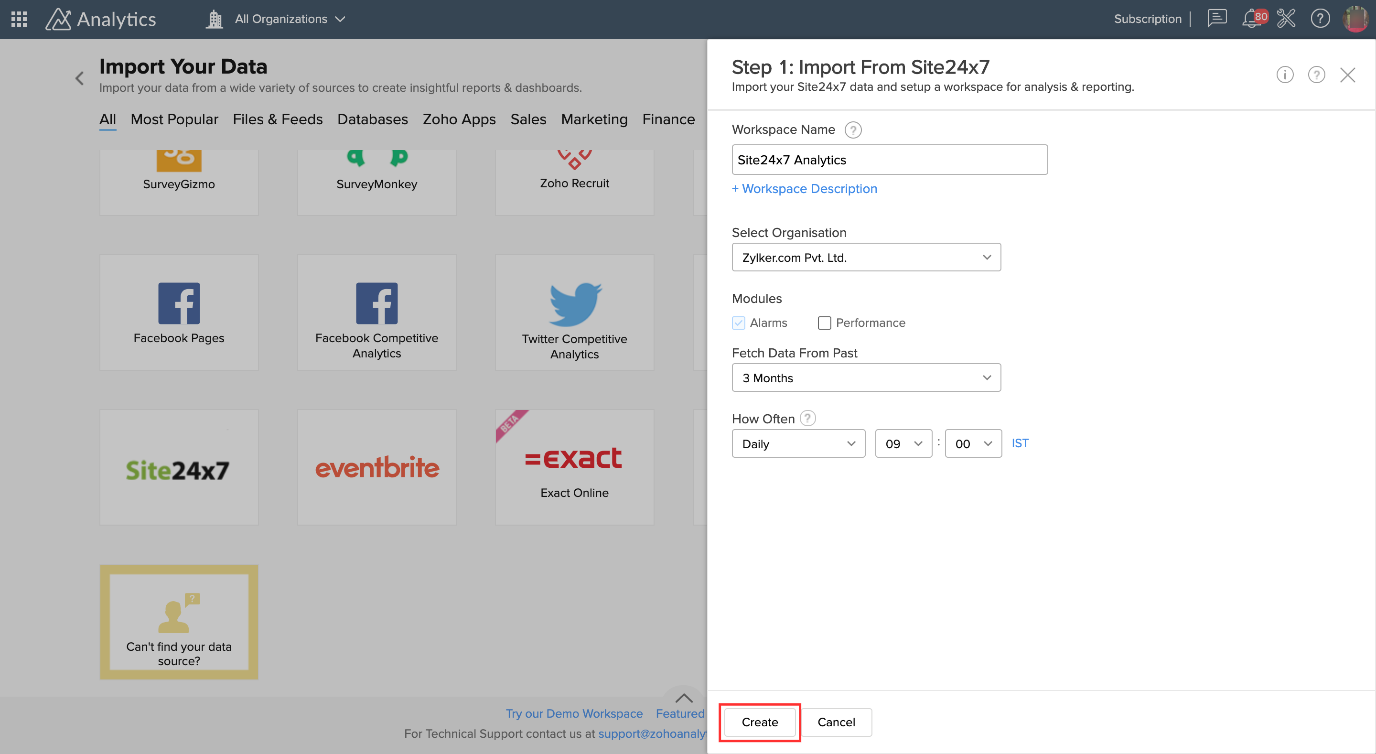Open the feedback chat icon
The height and width of the screenshot is (754, 1376).
[1216, 19]
